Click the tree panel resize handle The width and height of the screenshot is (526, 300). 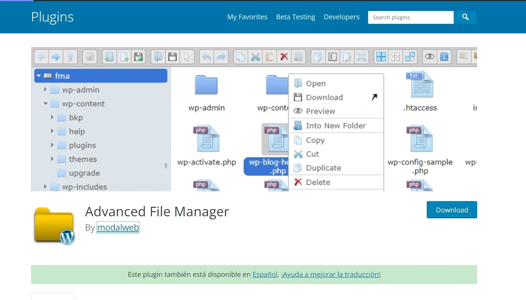pos(166,166)
